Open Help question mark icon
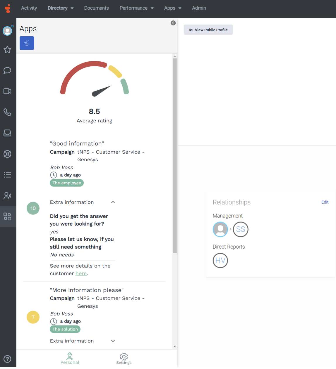This screenshot has width=336, height=369. point(7,359)
